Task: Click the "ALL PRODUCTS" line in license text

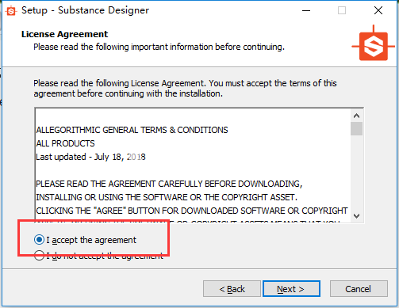Action: (x=65, y=143)
